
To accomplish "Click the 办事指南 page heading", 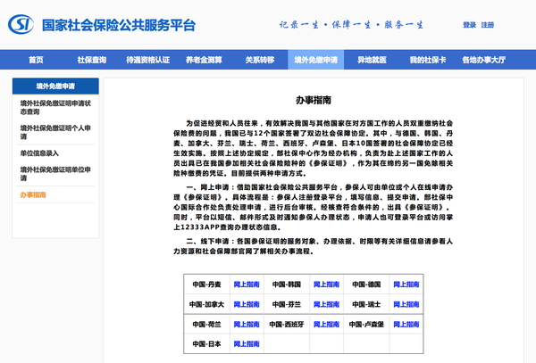I will tap(314, 100).
